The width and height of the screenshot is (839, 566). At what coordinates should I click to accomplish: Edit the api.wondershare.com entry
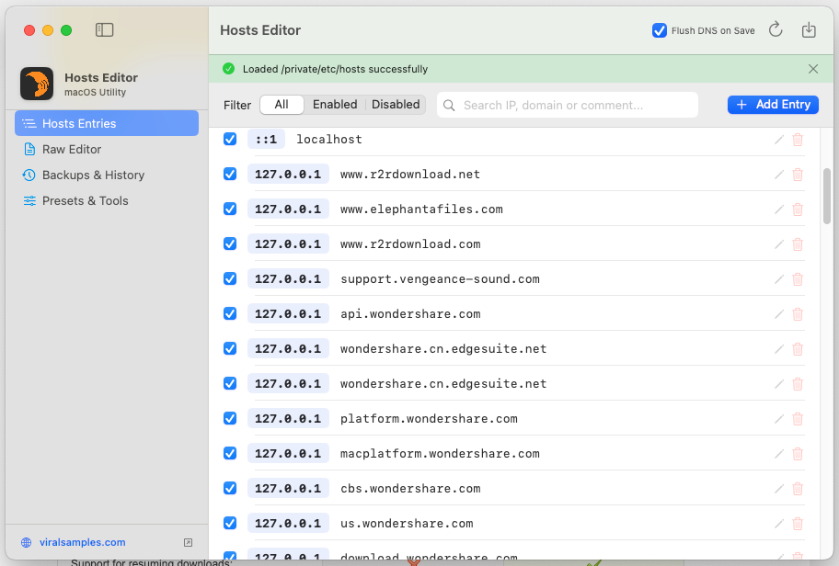[779, 314]
